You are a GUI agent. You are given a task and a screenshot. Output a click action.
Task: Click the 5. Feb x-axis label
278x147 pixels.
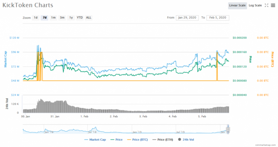202,117
